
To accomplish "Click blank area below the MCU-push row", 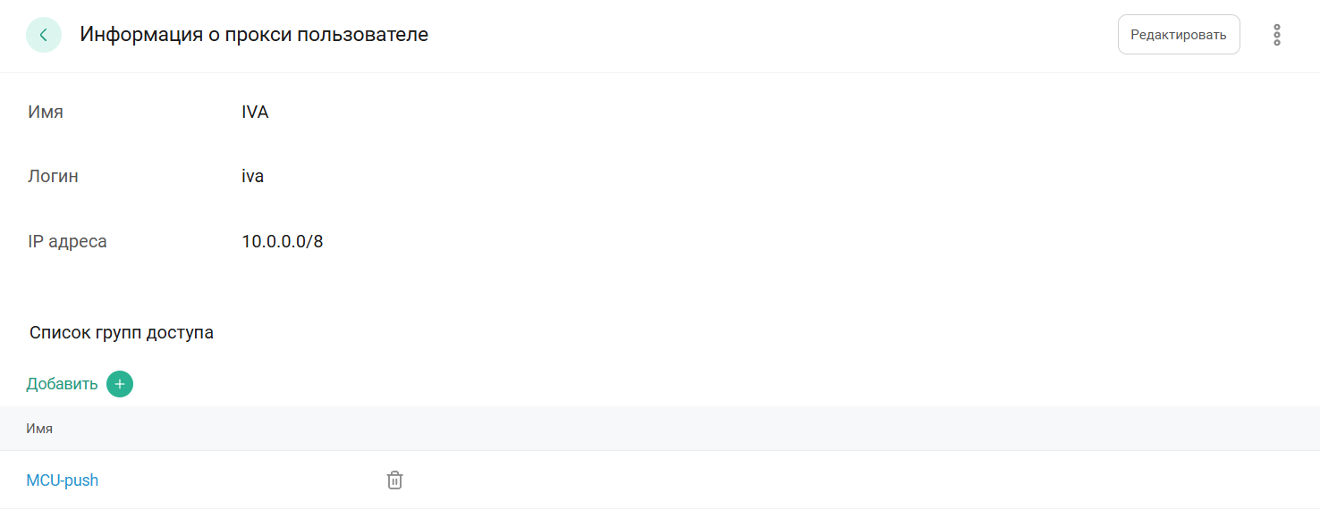I will (626, 518).
